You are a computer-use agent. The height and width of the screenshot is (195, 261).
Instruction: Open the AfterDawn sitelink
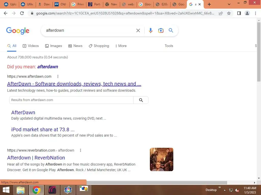point(23,112)
